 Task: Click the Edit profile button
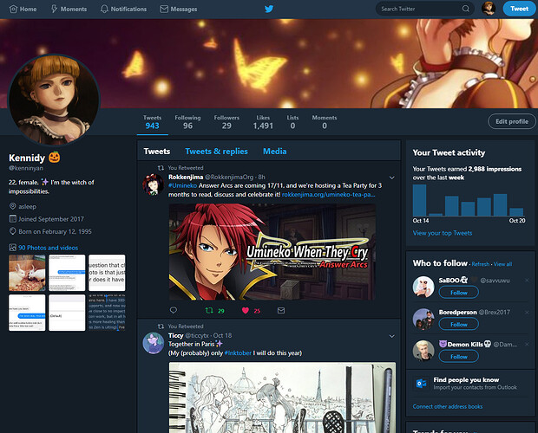coord(512,121)
